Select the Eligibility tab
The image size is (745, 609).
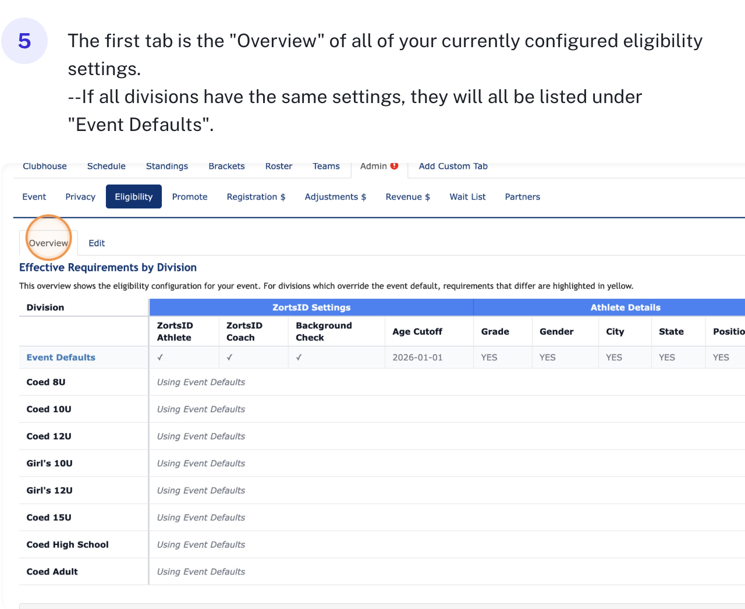(133, 197)
